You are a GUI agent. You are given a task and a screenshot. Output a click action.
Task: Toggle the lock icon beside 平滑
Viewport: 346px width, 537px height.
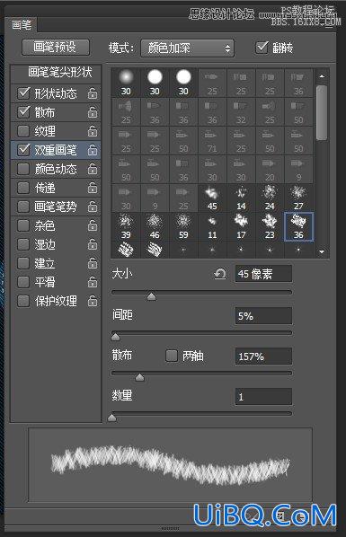[x=93, y=282]
